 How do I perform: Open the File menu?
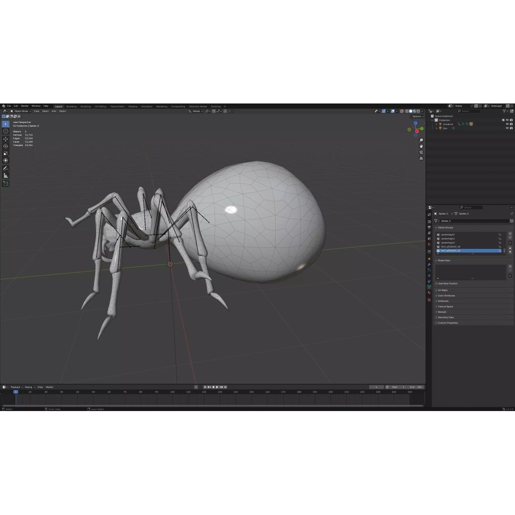pos(9,106)
